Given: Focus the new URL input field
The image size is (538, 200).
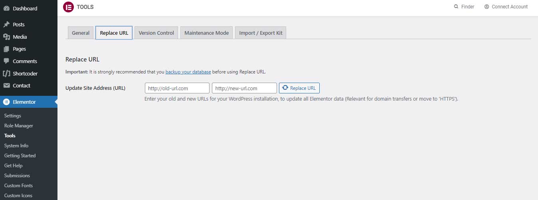Looking at the screenshot, I should 244,88.
